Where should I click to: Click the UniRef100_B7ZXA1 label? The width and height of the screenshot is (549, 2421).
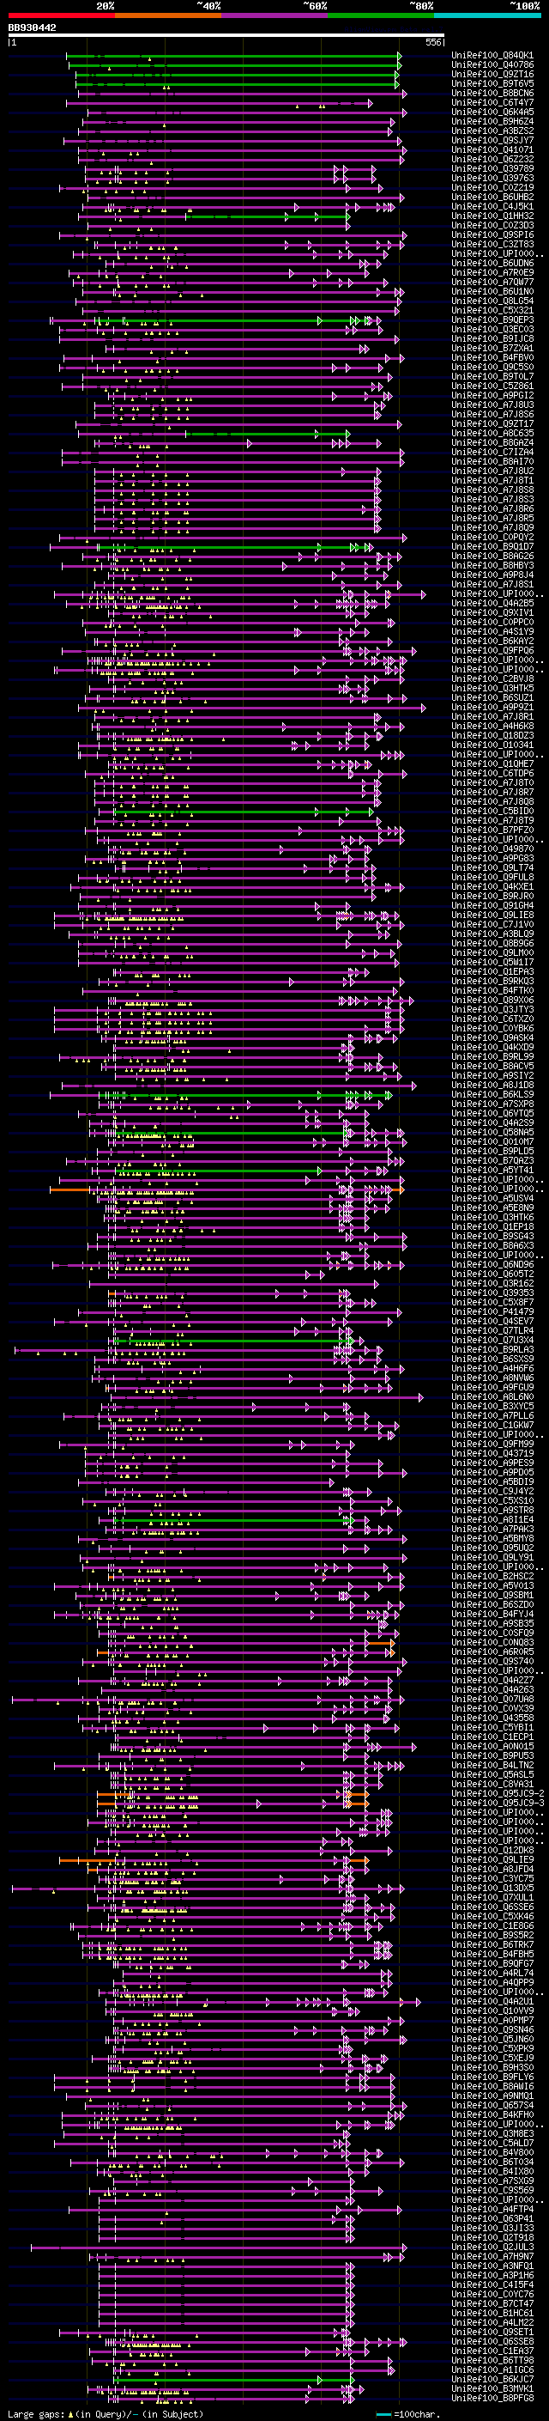click(492, 349)
